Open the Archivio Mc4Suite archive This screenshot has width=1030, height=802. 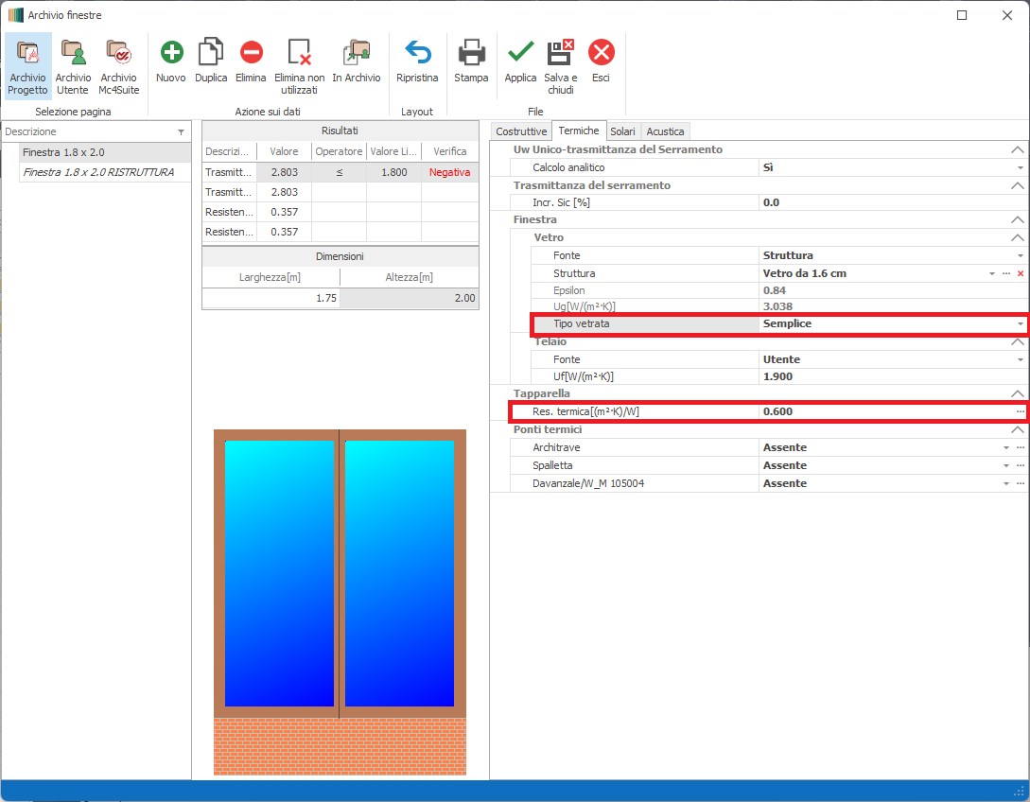click(119, 66)
